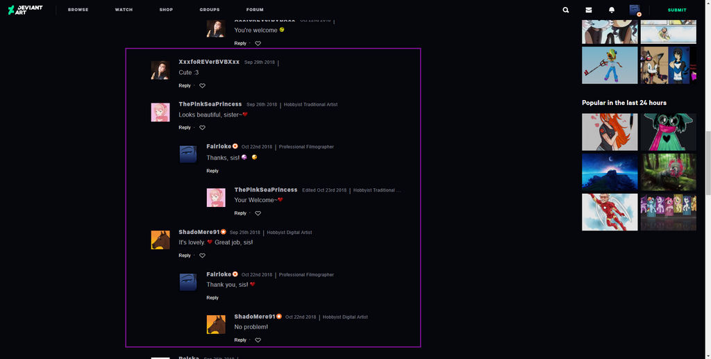Like ShadoMere91's 'No problem!' comment
This screenshot has height=359, width=711.
pyautogui.click(x=258, y=340)
